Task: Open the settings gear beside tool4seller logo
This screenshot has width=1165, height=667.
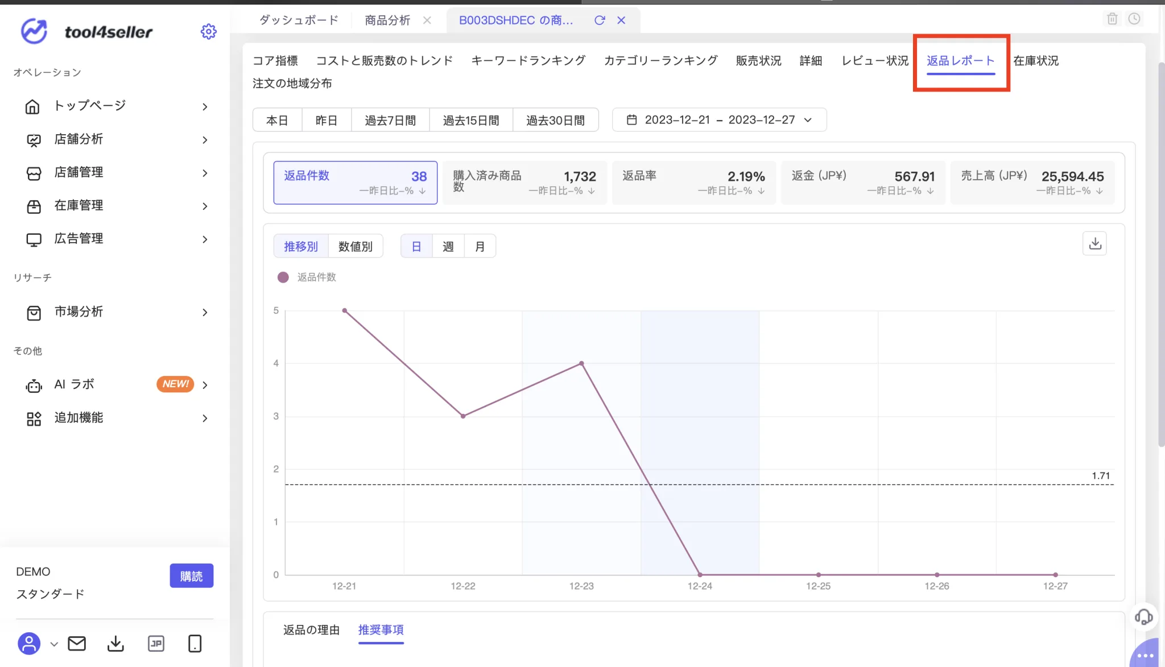Action: click(x=209, y=31)
